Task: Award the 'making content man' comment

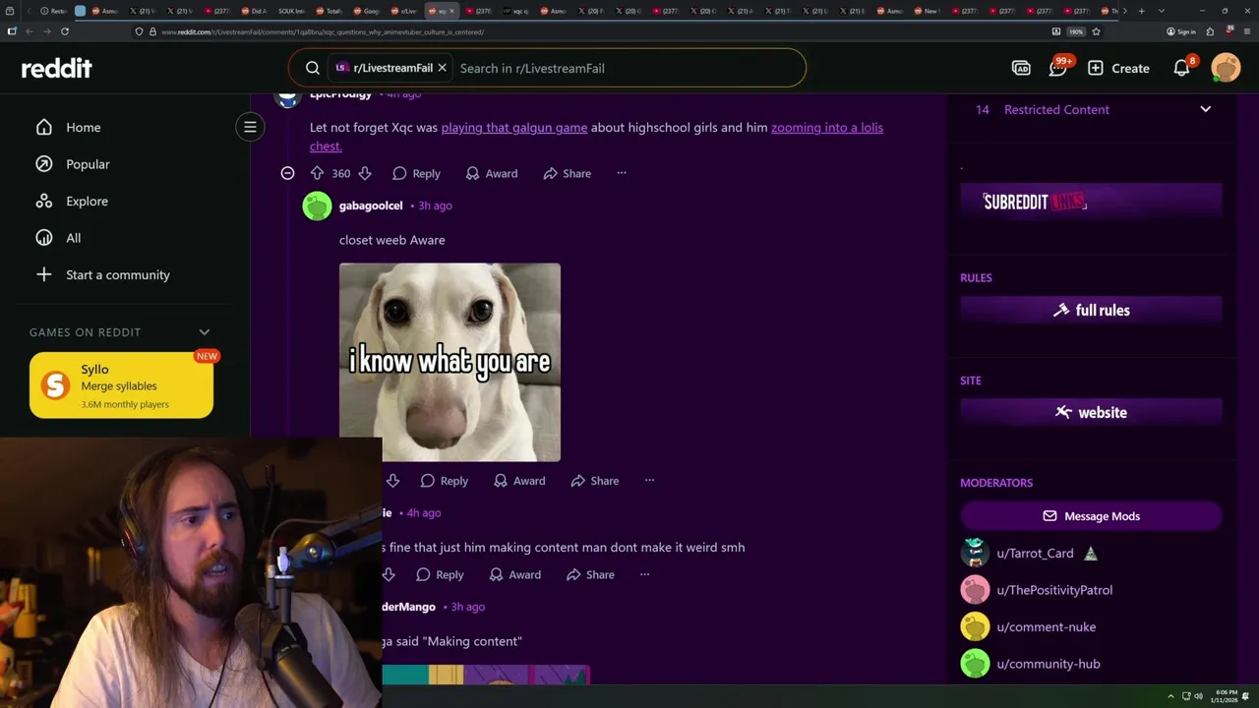Action: click(514, 574)
